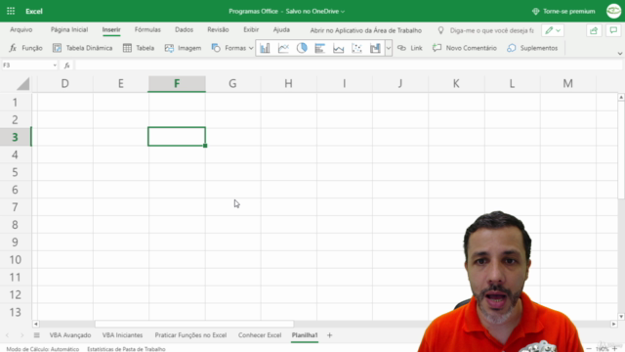Click the share icon button
Image resolution: width=625 pixels, height=352 pixels.
coord(594,30)
